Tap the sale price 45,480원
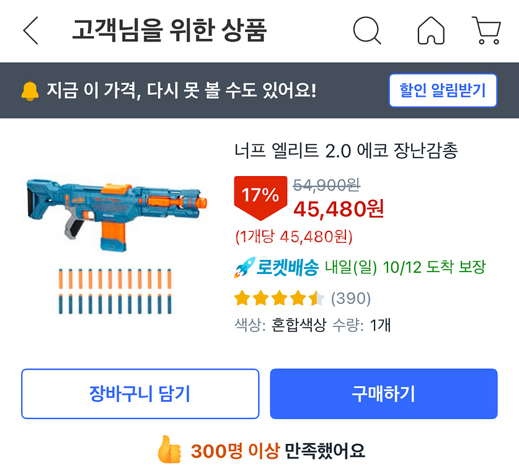519x465 pixels. click(339, 210)
